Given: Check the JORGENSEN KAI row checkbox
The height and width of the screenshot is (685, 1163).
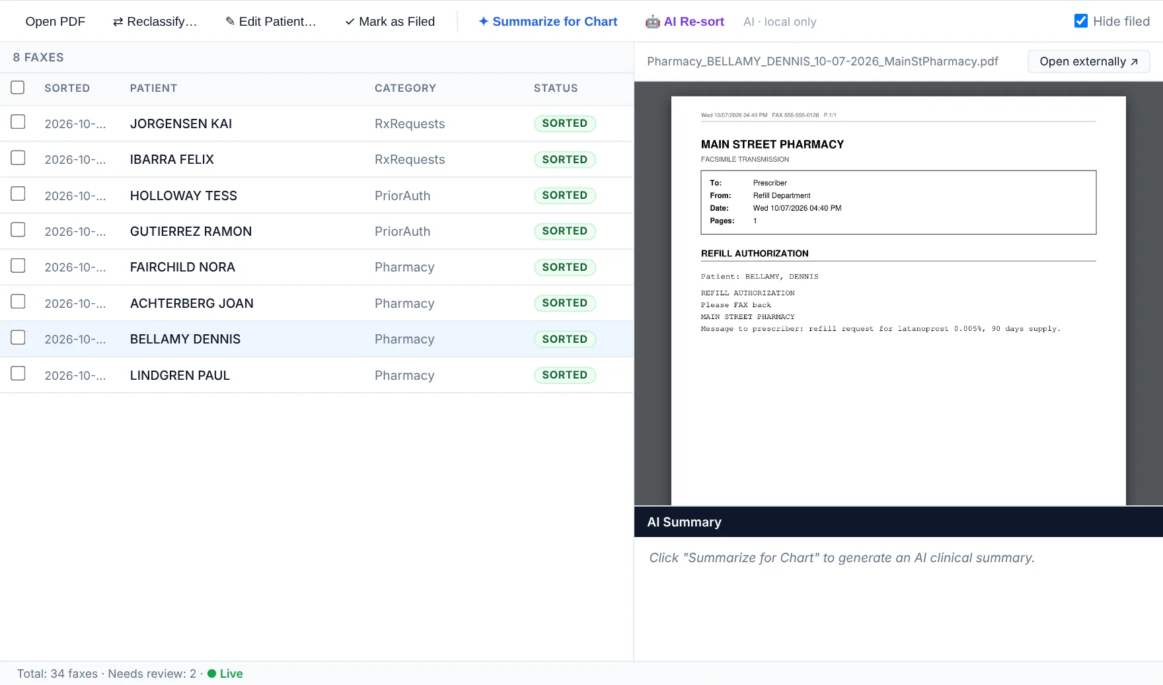Looking at the screenshot, I should (x=18, y=122).
